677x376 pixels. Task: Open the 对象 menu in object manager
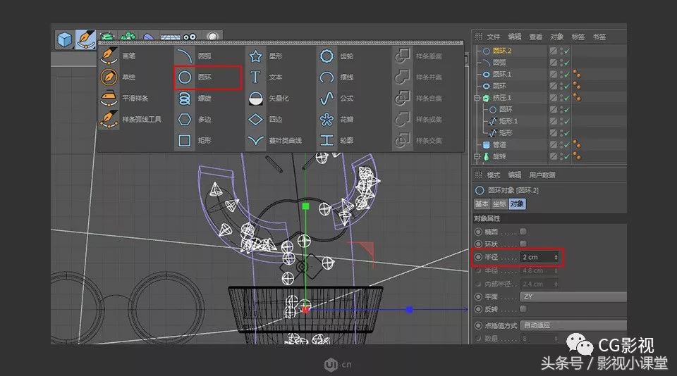click(556, 37)
